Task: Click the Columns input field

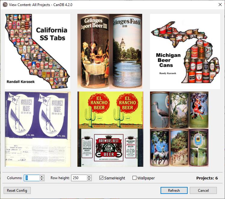Action: [32, 178]
